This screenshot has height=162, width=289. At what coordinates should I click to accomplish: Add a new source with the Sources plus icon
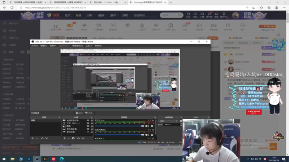point(65,138)
